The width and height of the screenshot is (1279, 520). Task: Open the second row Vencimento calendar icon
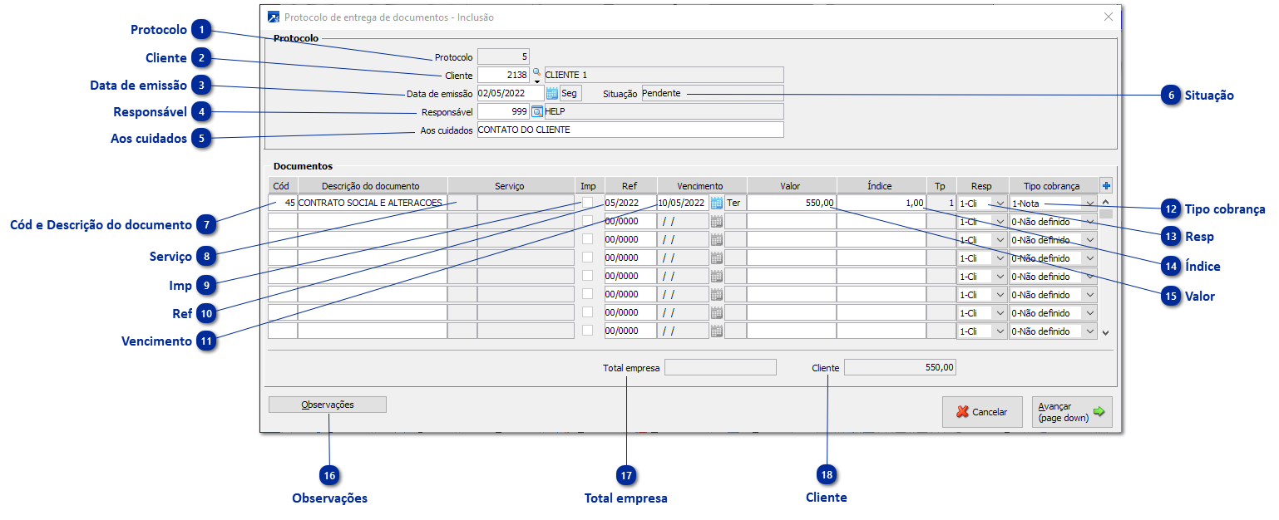coord(716,222)
